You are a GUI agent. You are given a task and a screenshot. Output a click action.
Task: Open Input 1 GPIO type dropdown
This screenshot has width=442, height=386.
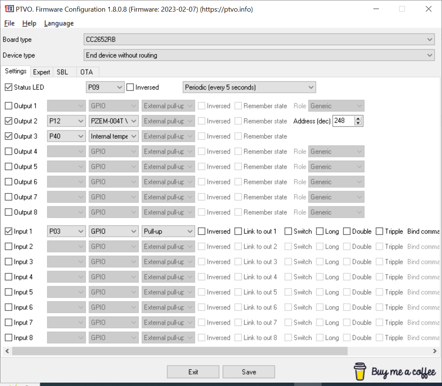point(114,231)
